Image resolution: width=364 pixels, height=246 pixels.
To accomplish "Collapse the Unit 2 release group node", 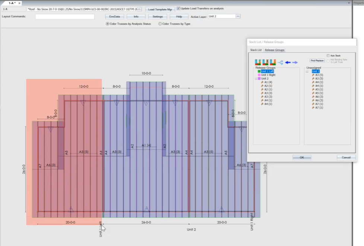I will (x=256, y=79).
